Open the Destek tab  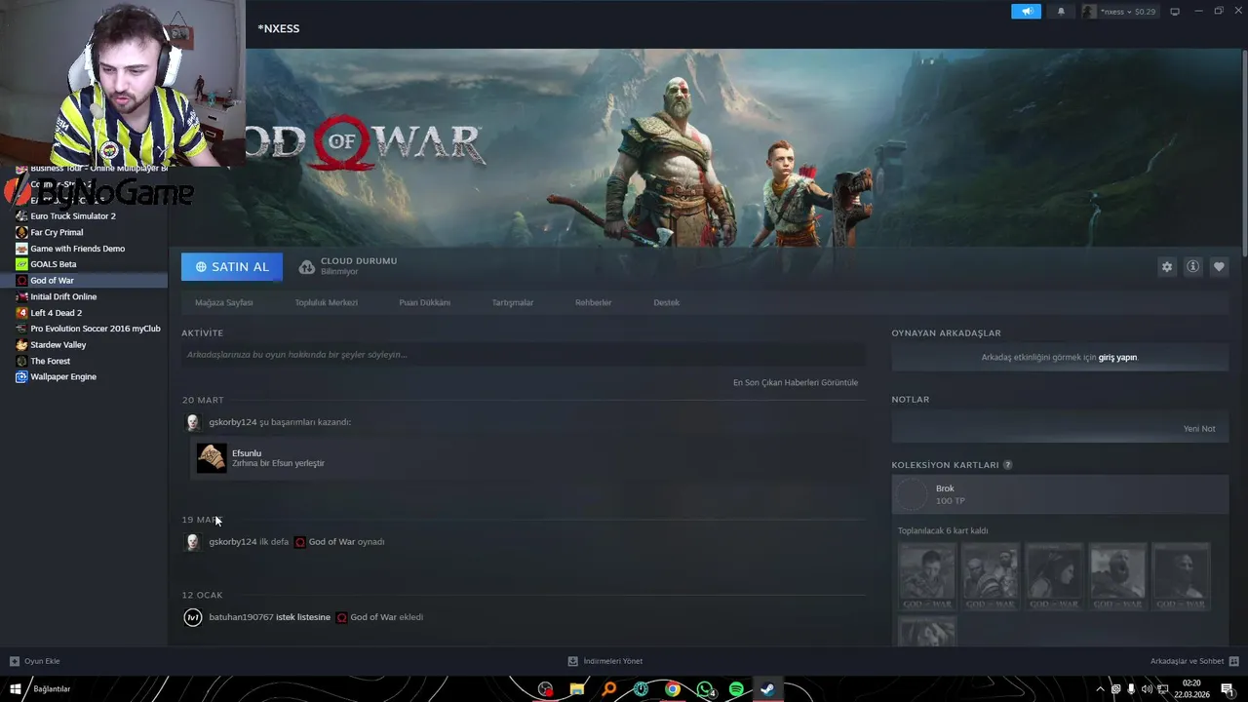[667, 302]
